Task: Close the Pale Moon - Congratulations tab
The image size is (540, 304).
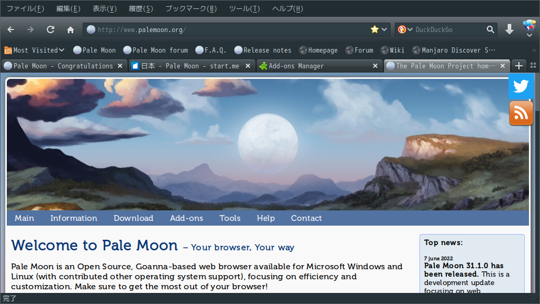Action: click(x=120, y=66)
